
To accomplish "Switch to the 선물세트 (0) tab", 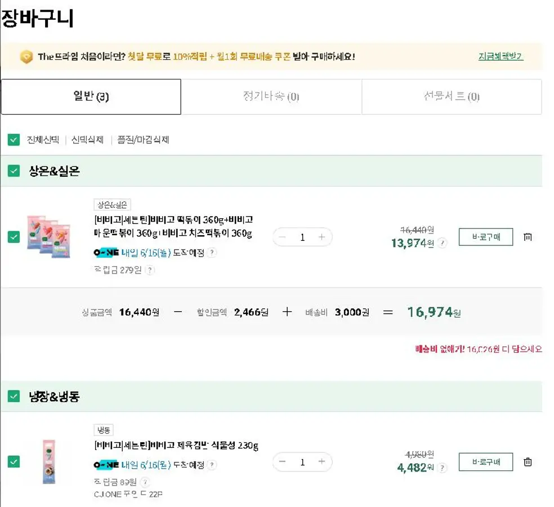I will 452,97.
